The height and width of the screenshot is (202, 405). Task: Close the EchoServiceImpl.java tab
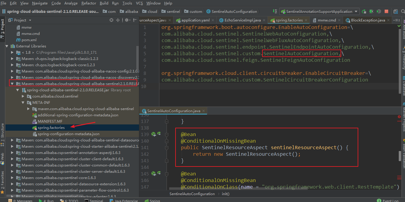(264, 20)
